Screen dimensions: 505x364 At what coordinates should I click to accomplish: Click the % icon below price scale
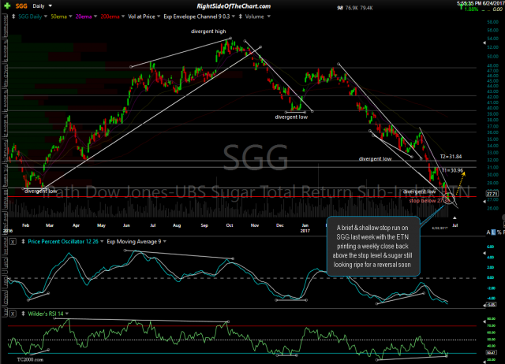(499, 232)
